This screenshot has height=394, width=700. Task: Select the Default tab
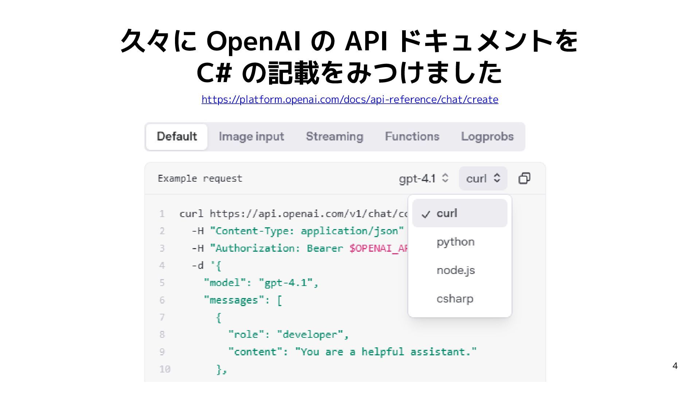pos(177,137)
